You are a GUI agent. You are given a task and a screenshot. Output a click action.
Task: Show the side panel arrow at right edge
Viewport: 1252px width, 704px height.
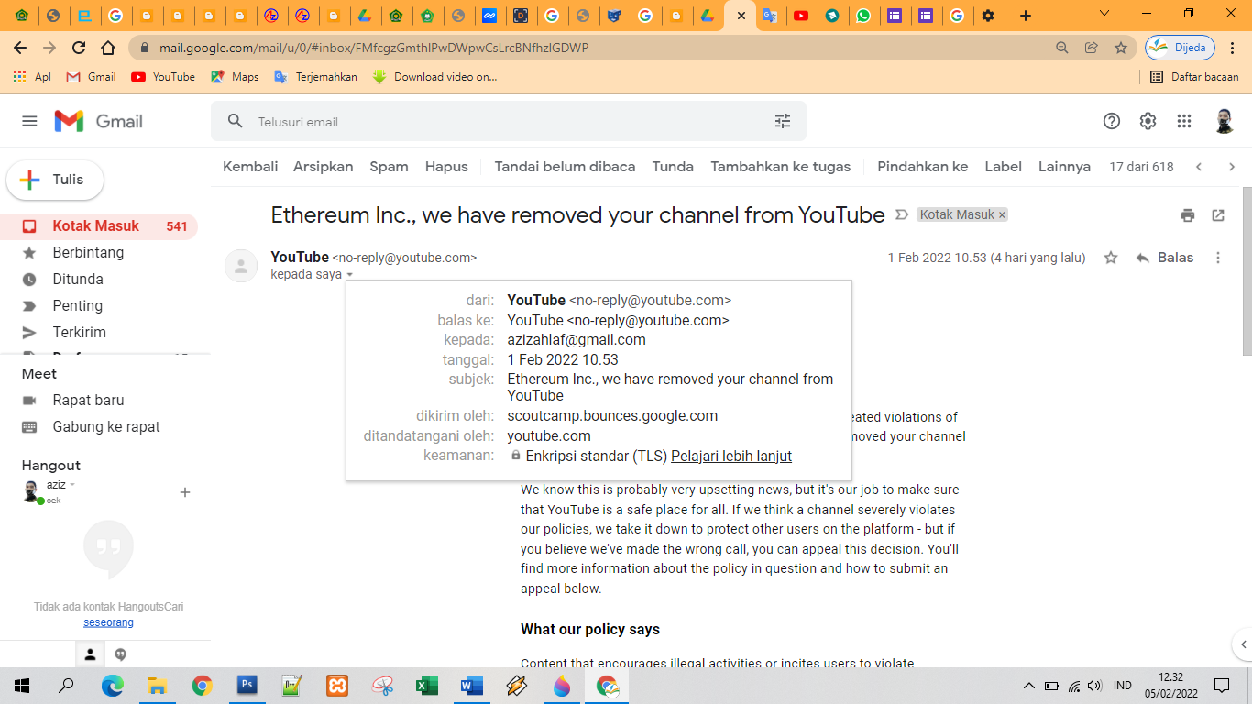click(1241, 643)
